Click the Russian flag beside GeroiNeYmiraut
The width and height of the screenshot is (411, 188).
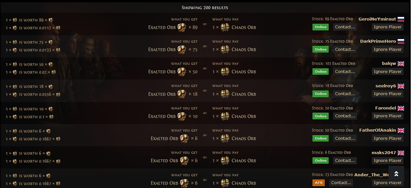click(401, 19)
